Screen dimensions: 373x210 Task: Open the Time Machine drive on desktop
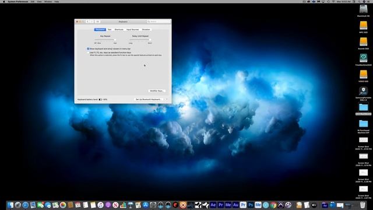pyautogui.click(x=363, y=58)
